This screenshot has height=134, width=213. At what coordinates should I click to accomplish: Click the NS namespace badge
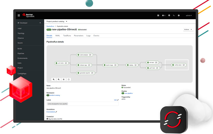[x=48, y=95]
